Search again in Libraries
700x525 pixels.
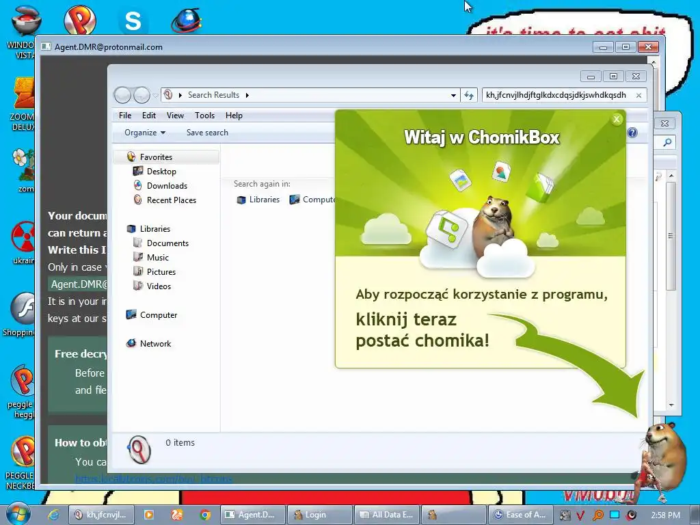258,200
